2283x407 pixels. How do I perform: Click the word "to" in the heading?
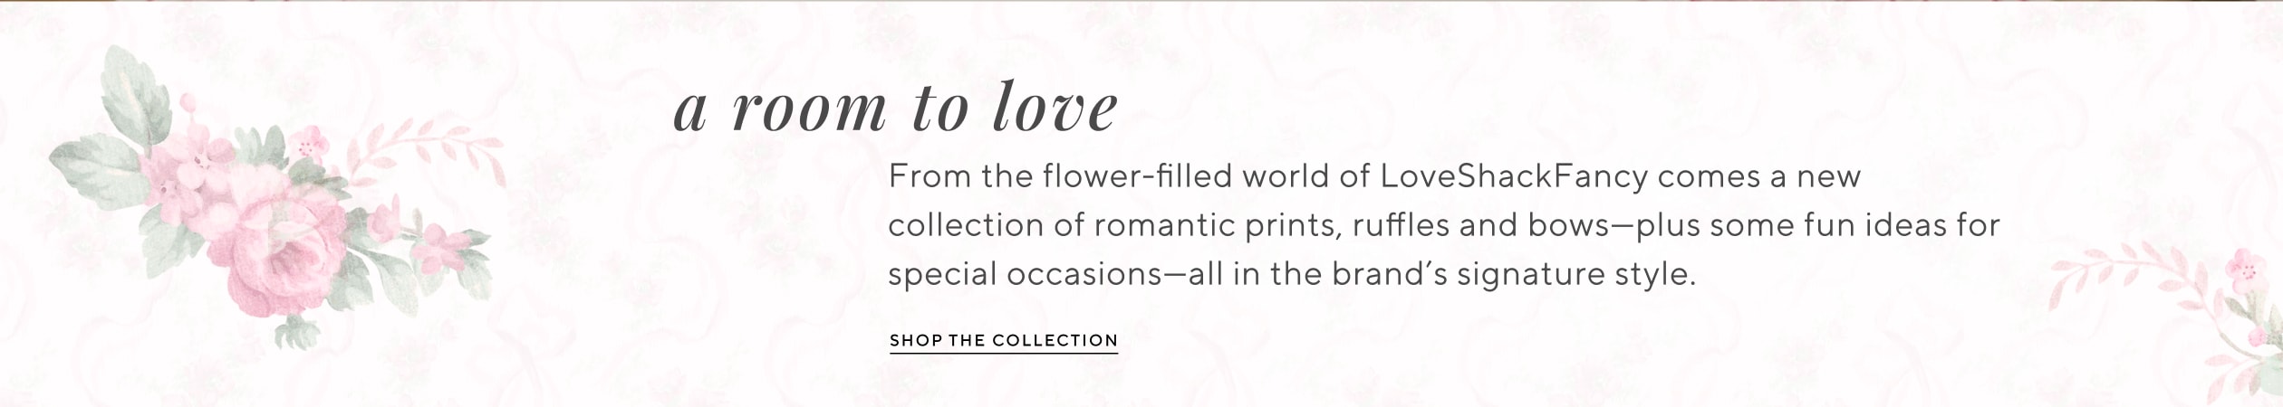pyautogui.click(x=939, y=110)
